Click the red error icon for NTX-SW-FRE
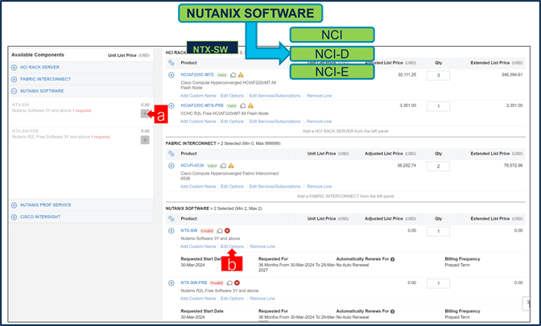The width and height of the screenshot is (541, 326). point(237,283)
